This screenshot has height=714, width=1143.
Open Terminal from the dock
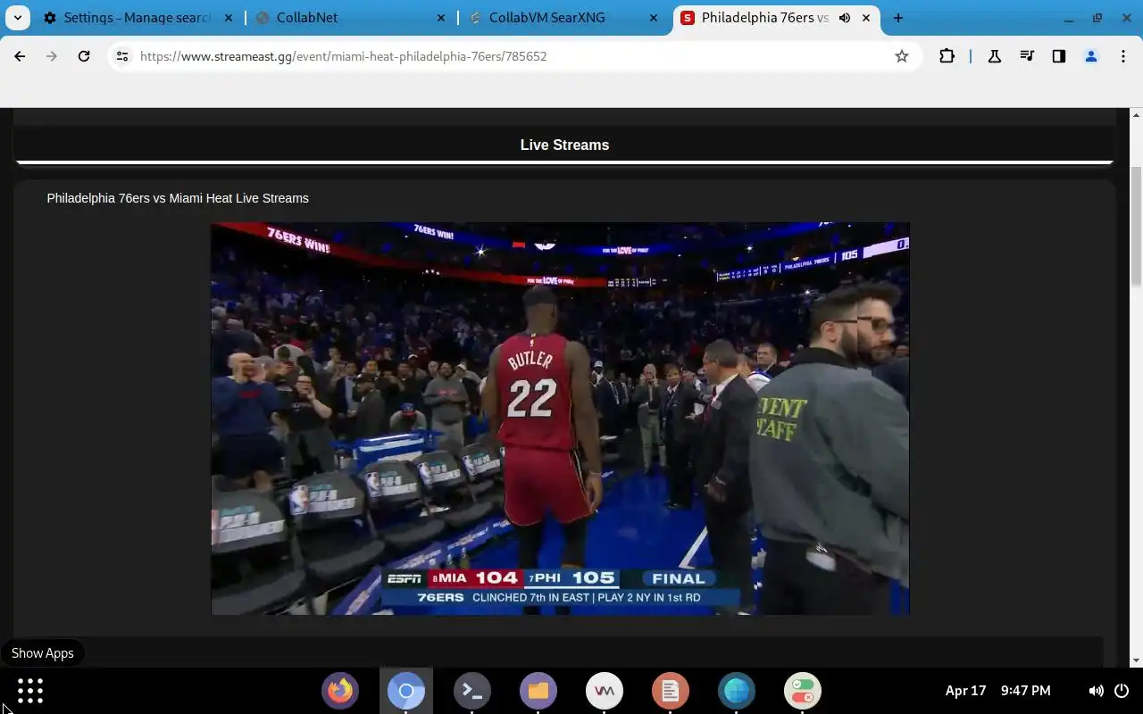(472, 691)
